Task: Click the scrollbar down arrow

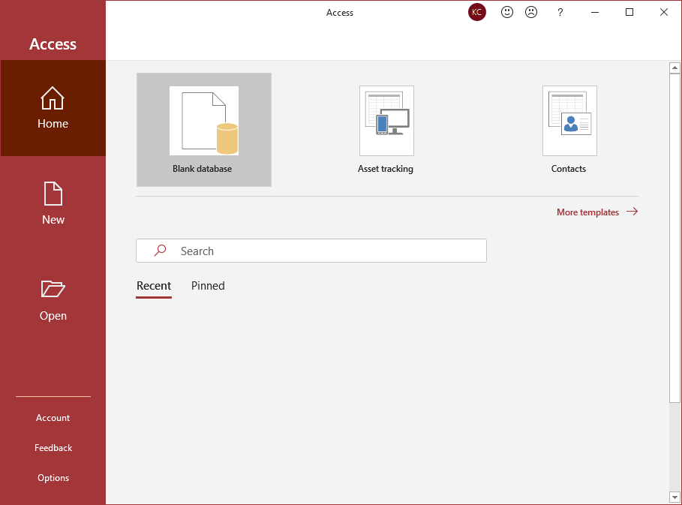Action: [674, 496]
